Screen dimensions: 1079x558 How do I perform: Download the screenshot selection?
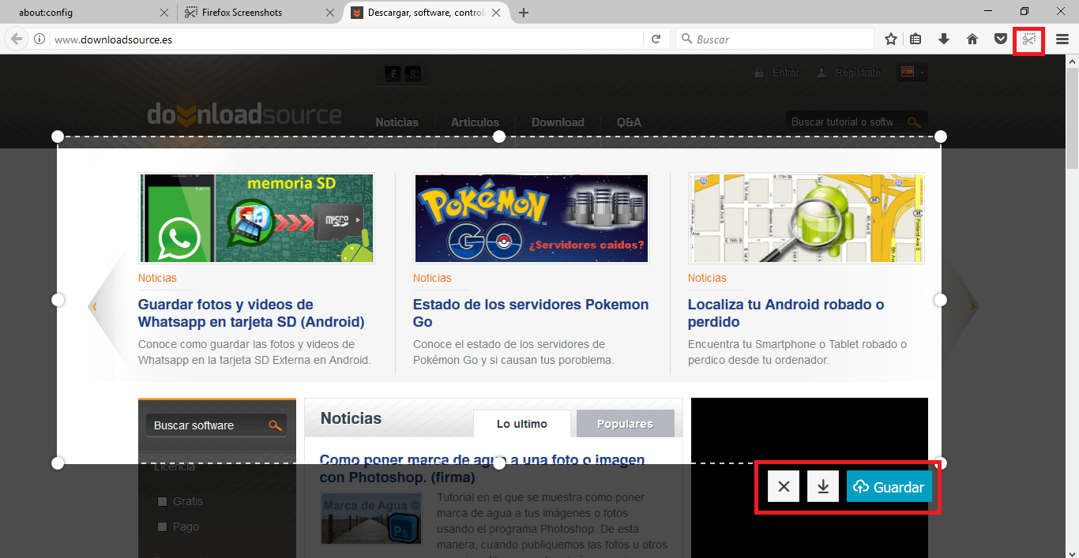click(x=823, y=486)
